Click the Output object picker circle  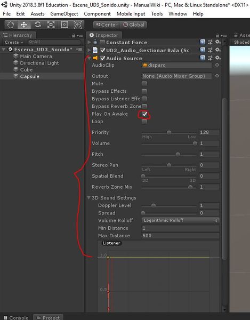(217, 76)
